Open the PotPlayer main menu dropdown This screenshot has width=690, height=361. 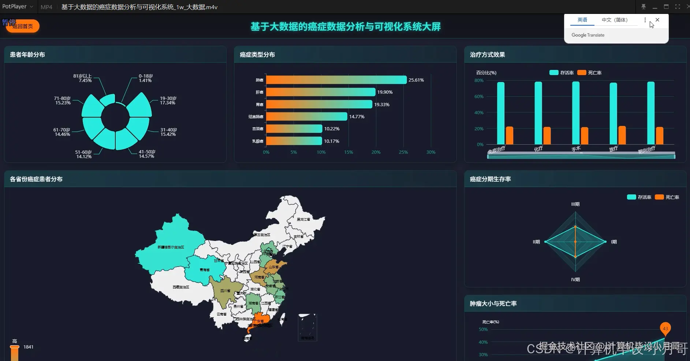18,7
